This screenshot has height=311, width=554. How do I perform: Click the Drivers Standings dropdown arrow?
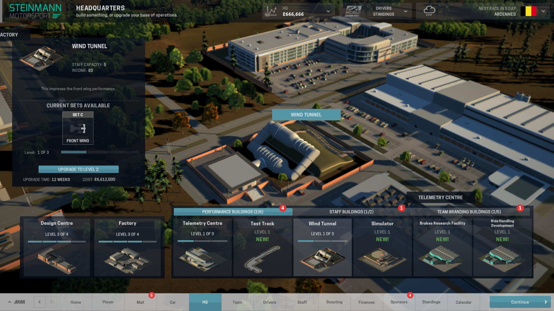pyautogui.click(x=406, y=11)
